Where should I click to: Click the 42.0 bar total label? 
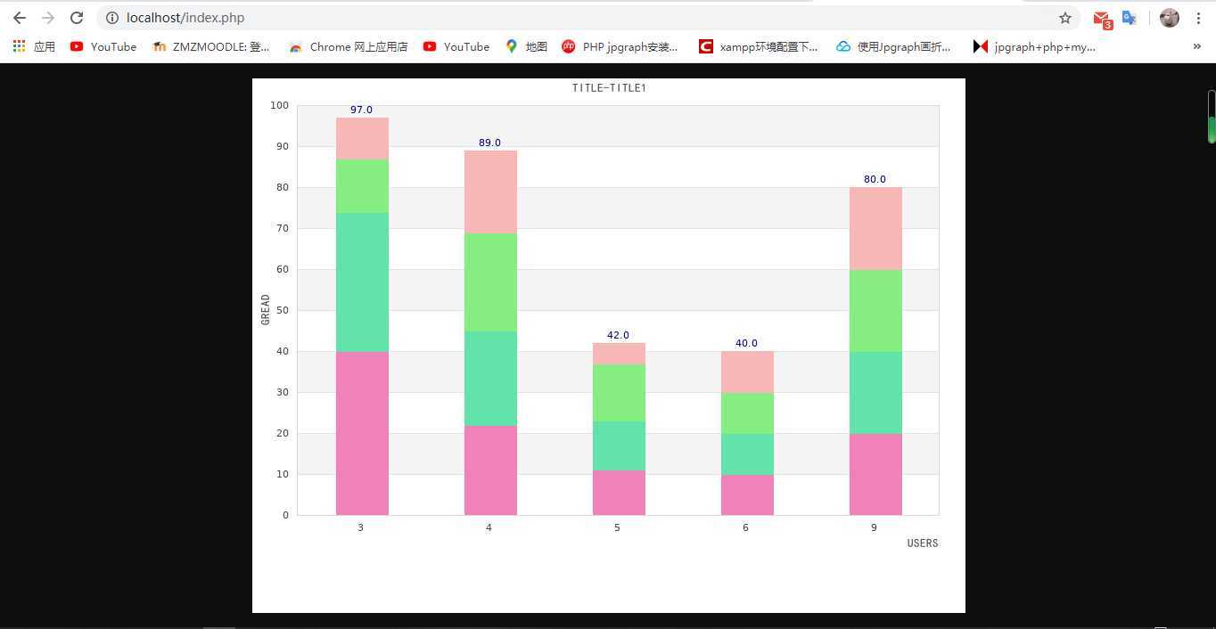(618, 335)
